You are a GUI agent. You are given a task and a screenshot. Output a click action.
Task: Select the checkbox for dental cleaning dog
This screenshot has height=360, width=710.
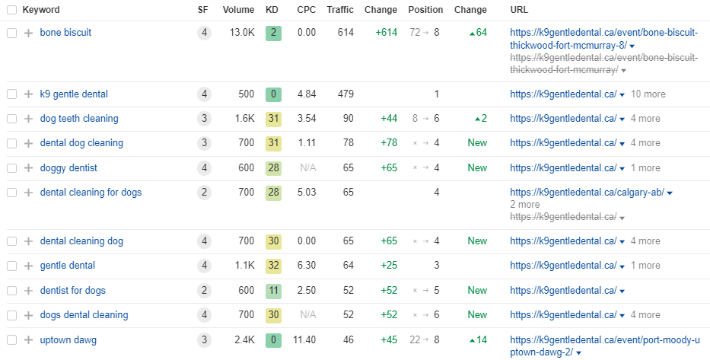click(x=11, y=241)
